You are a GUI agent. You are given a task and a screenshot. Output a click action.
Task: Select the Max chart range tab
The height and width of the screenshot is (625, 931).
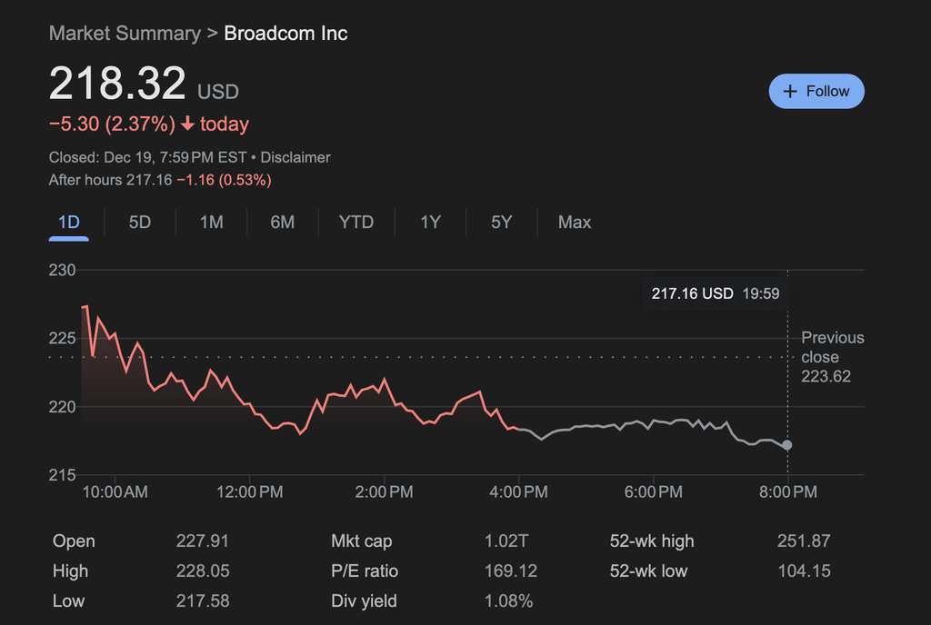575,223
